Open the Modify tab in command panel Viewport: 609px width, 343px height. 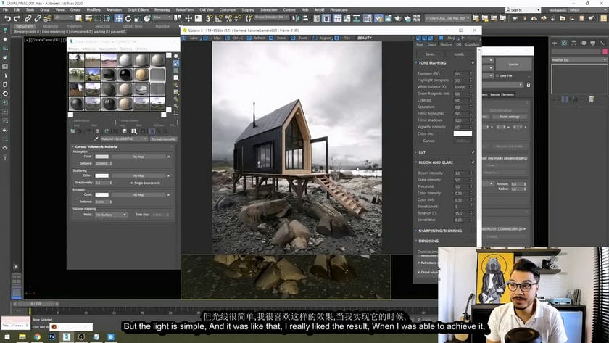click(564, 43)
